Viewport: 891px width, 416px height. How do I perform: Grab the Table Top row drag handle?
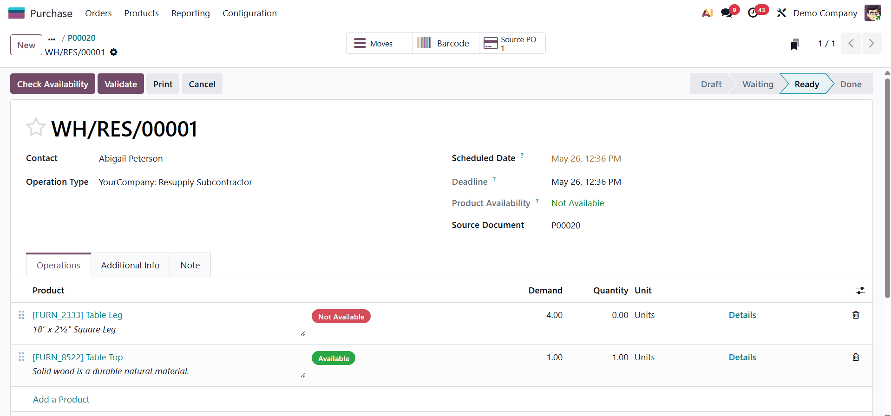(21, 357)
